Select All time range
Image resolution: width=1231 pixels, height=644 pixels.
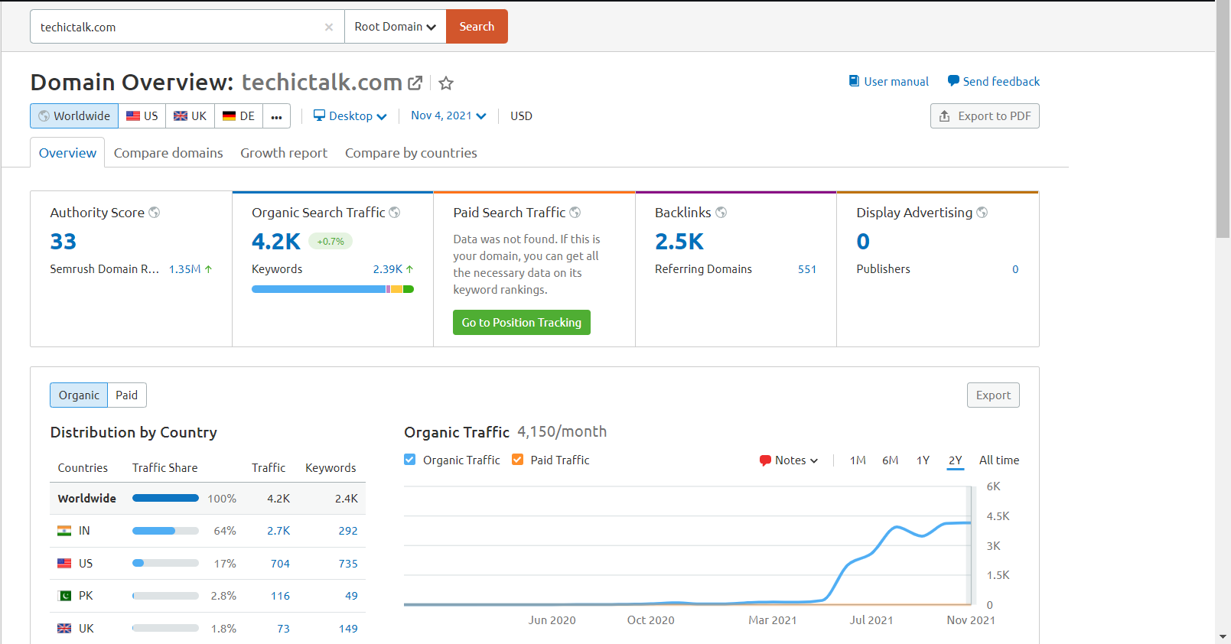click(x=999, y=460)
